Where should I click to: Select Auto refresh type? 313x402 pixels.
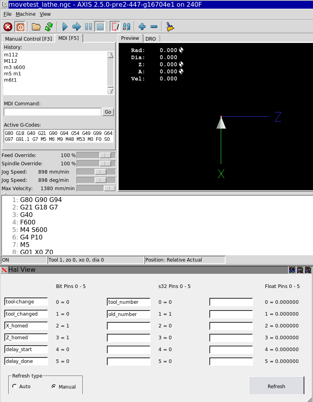coord(15,386)
